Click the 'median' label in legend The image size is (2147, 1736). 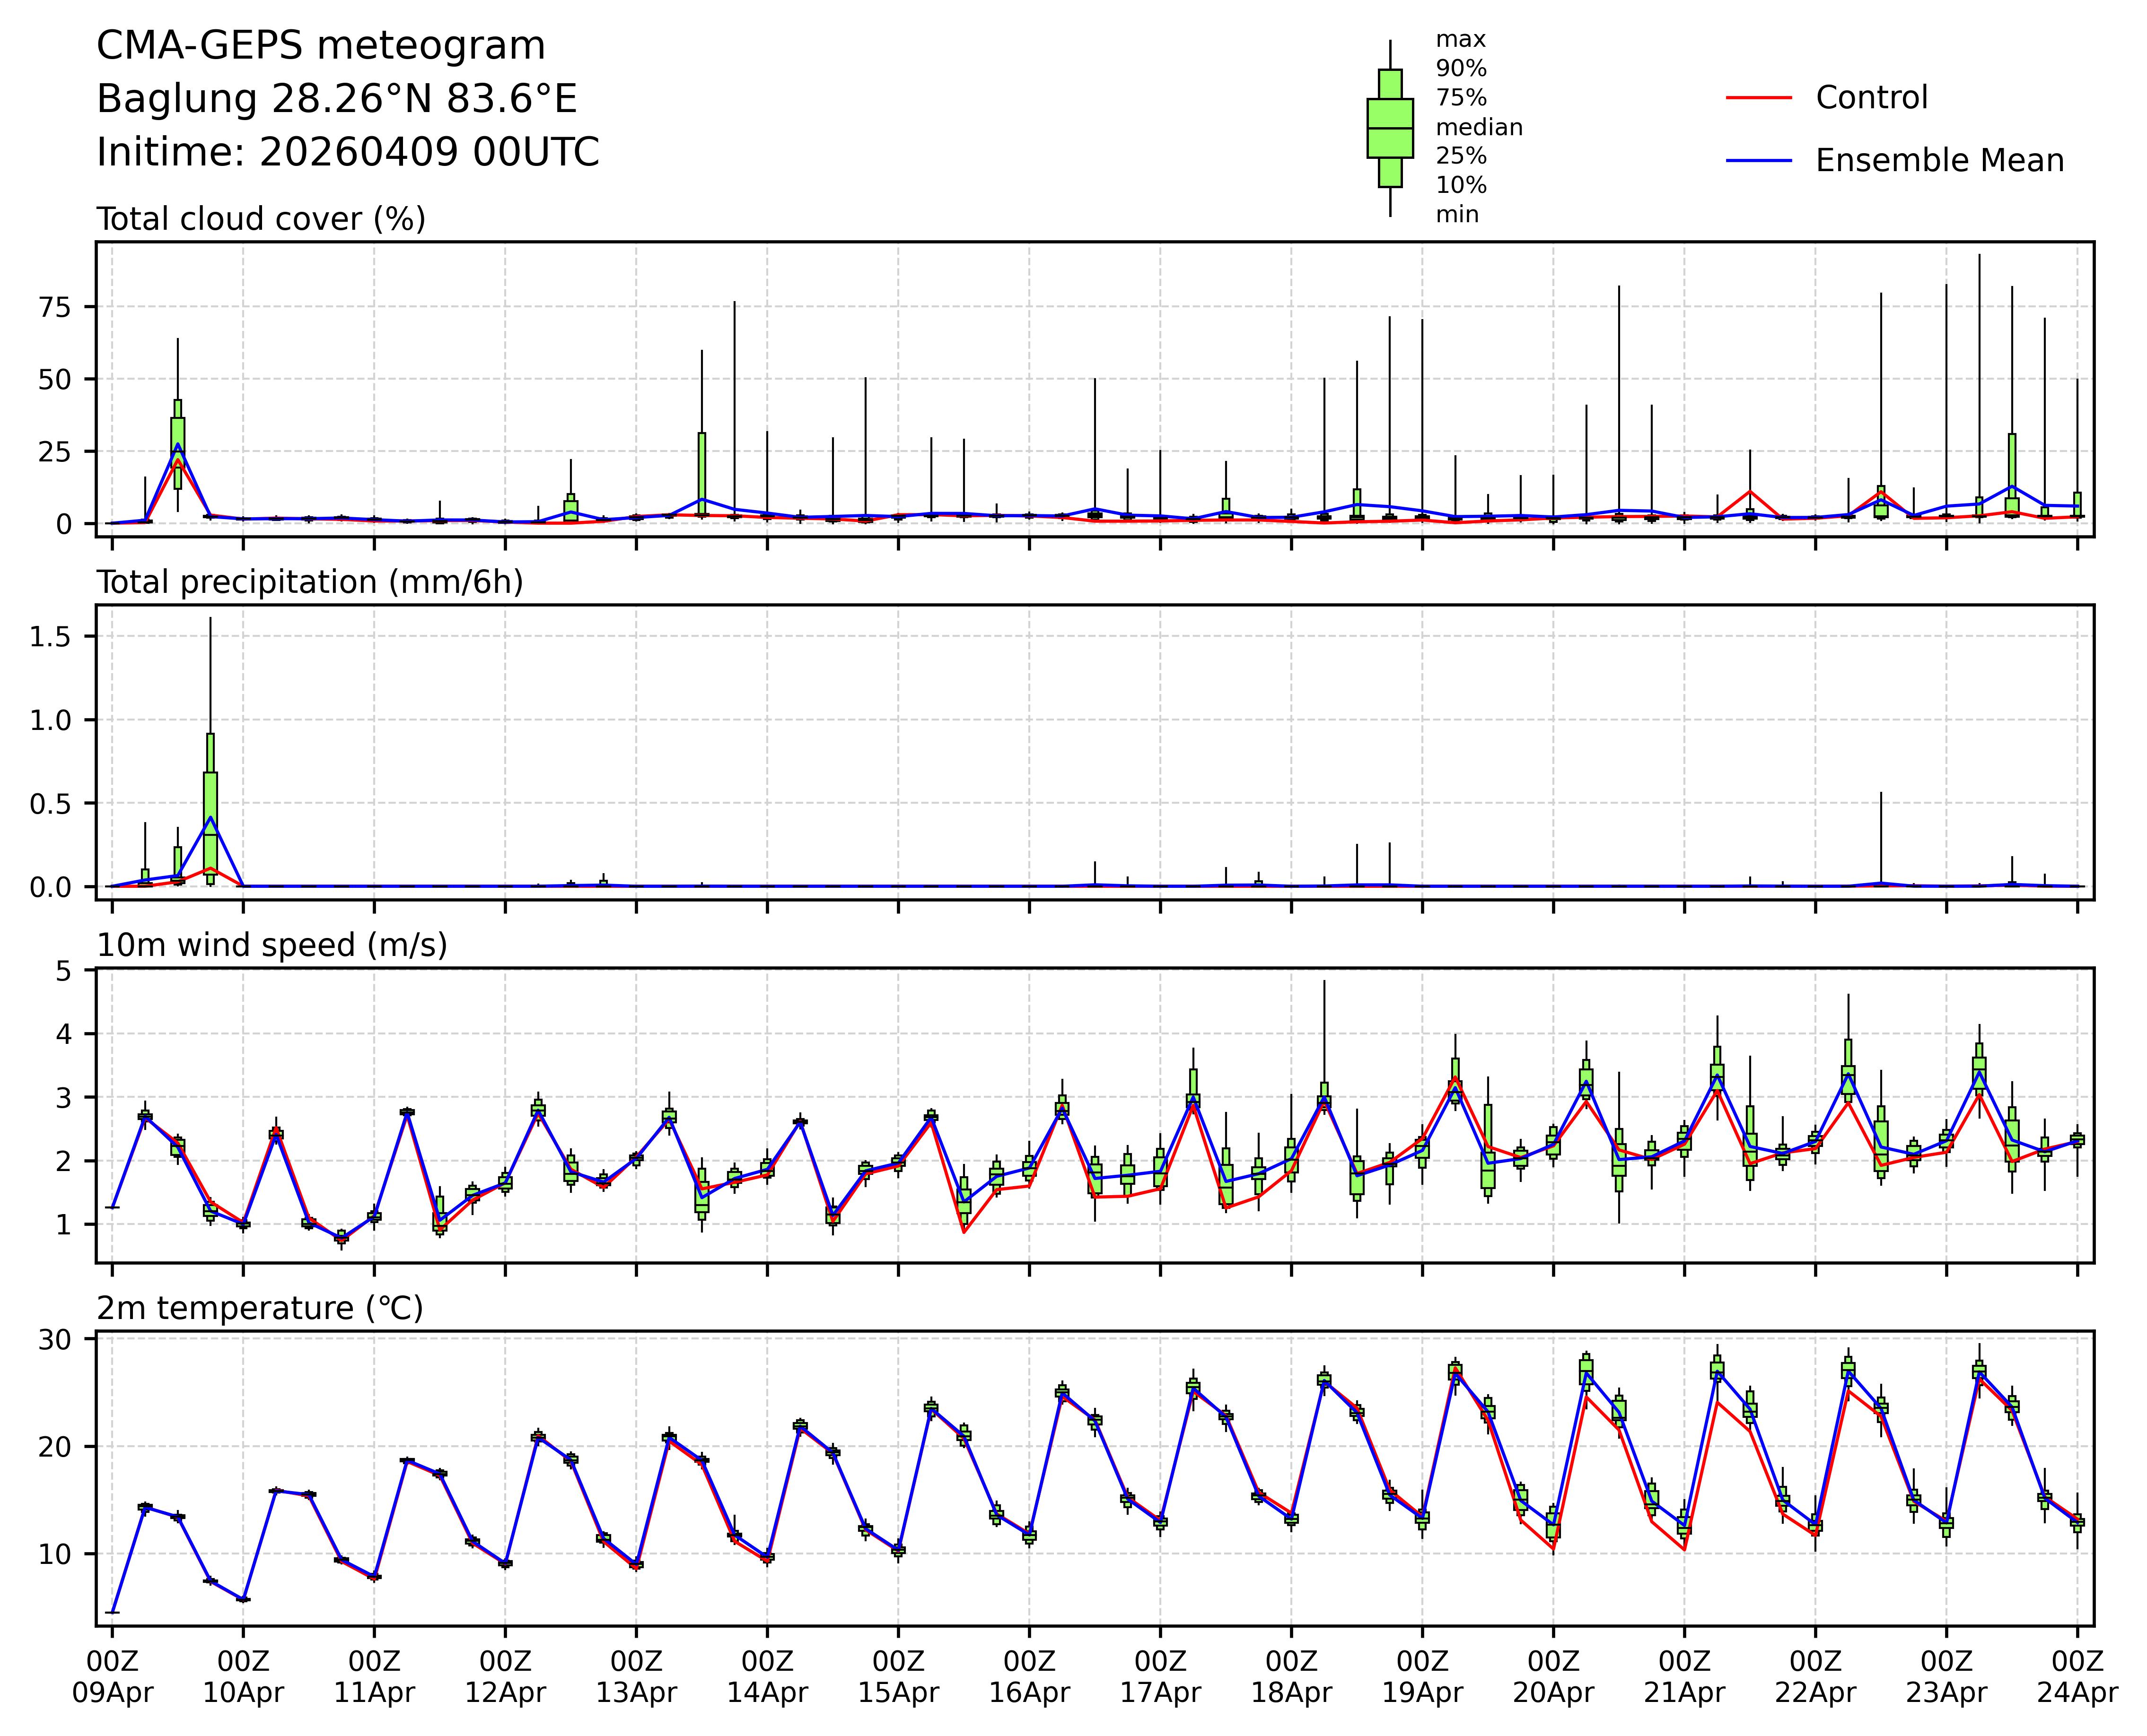pos(1479,127)
